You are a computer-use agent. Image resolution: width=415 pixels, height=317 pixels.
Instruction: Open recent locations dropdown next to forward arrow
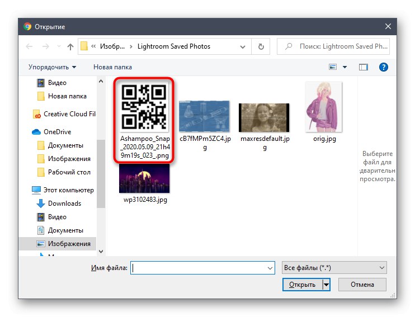point(59,46)
